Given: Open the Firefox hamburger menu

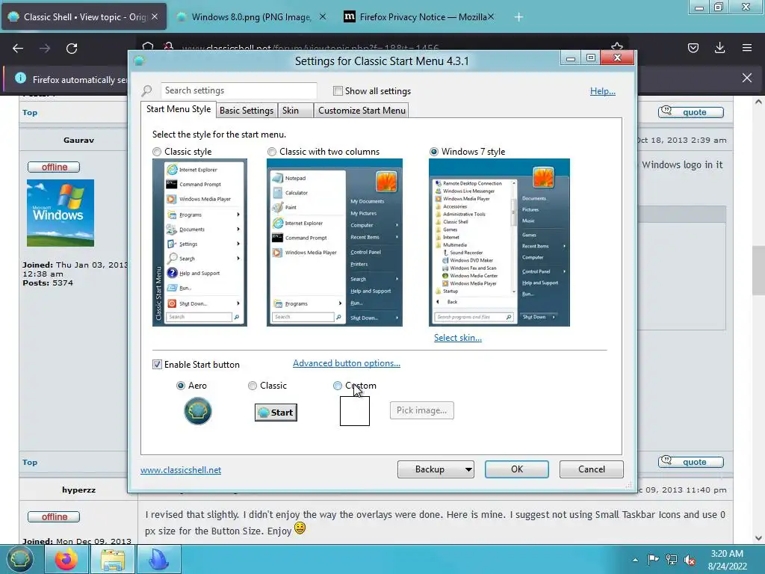Looking at the screenshot, I should (747, 48).
